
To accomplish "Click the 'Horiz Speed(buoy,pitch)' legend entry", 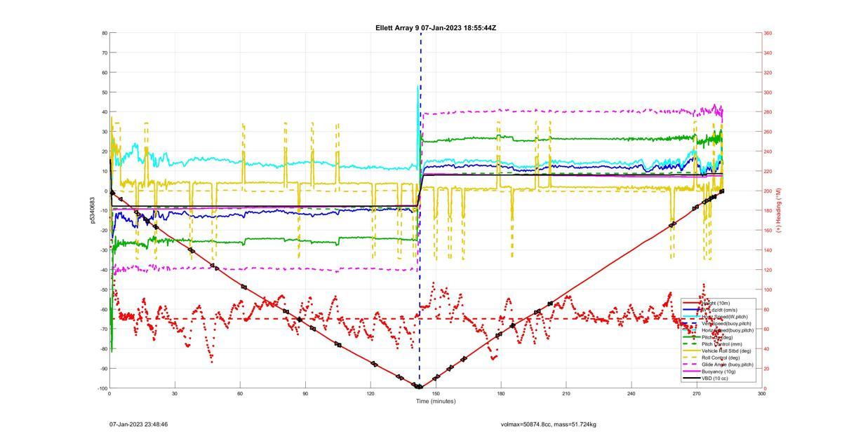I will click(728, 330).
